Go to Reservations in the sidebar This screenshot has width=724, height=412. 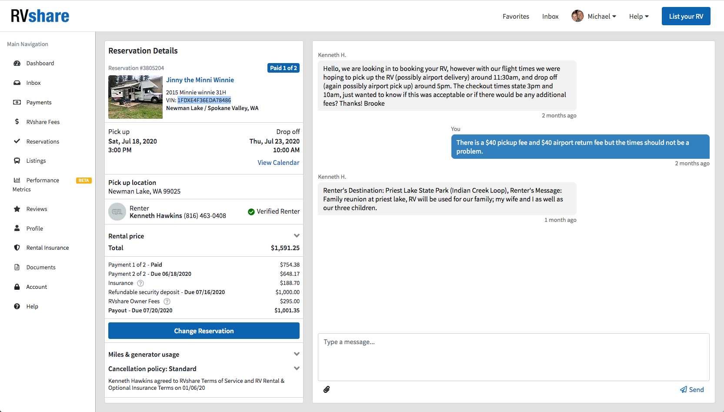click(x=43, y=141)
